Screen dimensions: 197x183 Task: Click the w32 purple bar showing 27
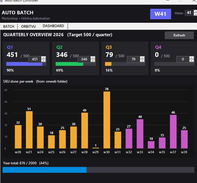pyautogui.click(x=129, y=139)
